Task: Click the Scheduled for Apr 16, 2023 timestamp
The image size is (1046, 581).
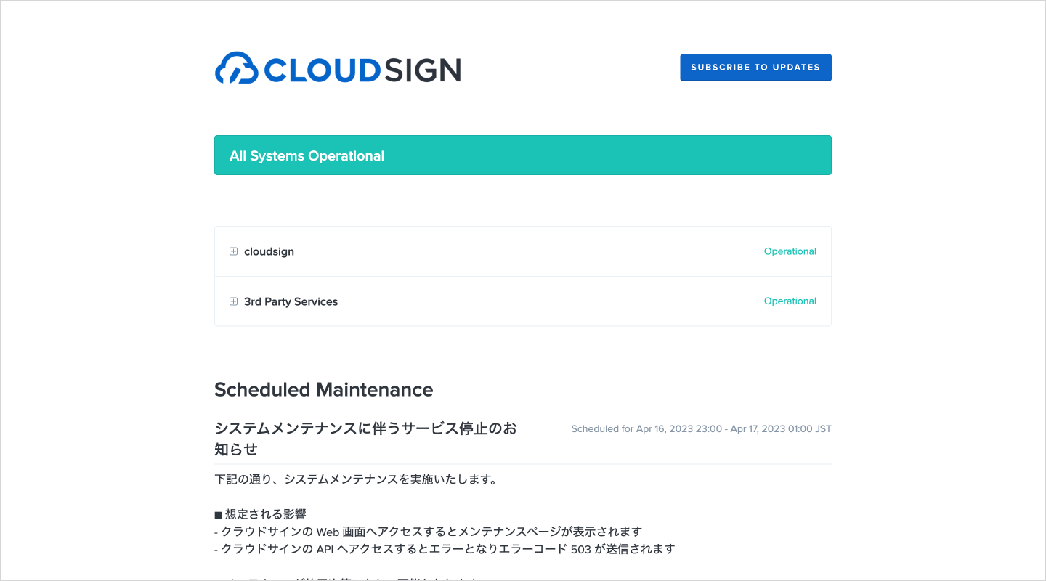Action: [701, 429]
